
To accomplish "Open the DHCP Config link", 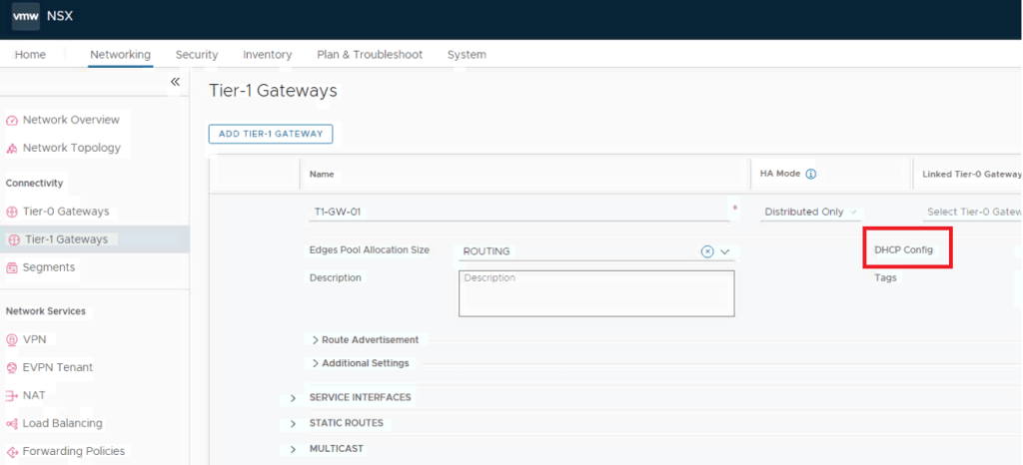I will (903, 249).
